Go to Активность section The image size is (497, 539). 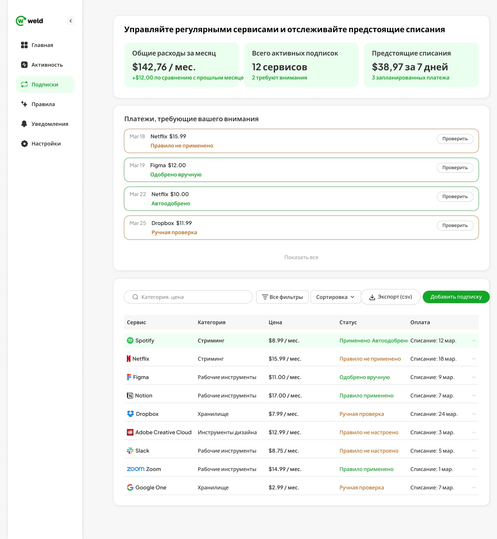click(45, 65)
